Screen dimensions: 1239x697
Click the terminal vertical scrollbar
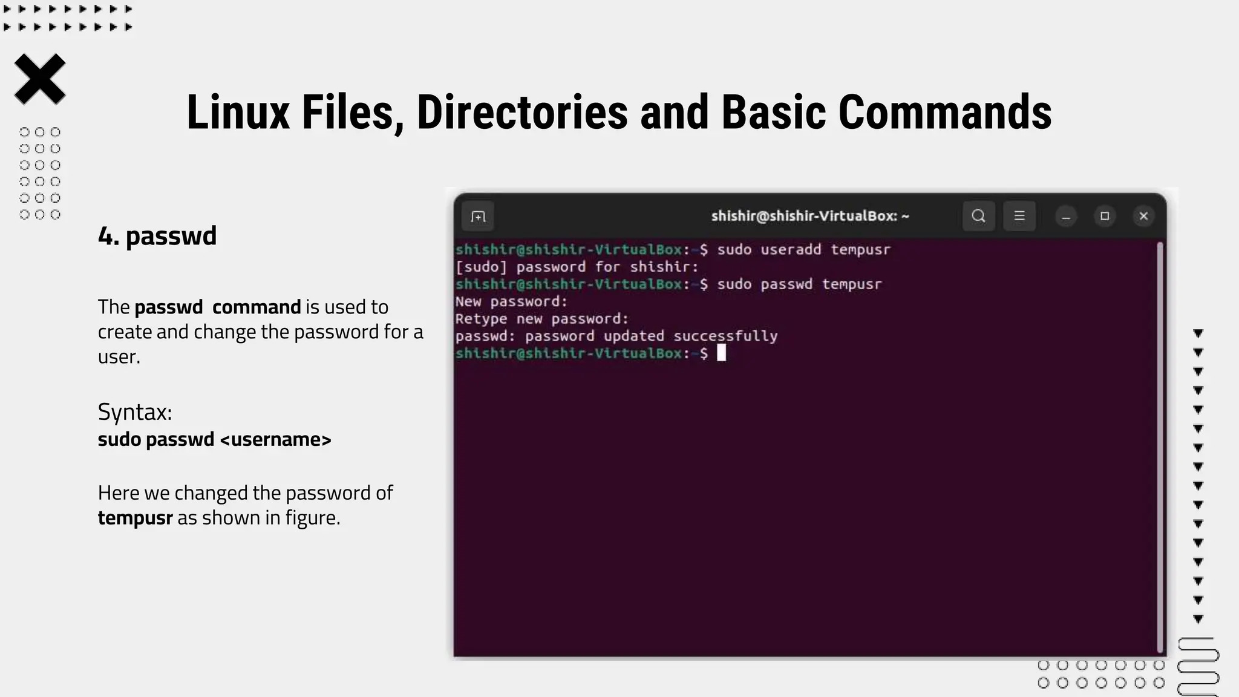pos(1160,448)
